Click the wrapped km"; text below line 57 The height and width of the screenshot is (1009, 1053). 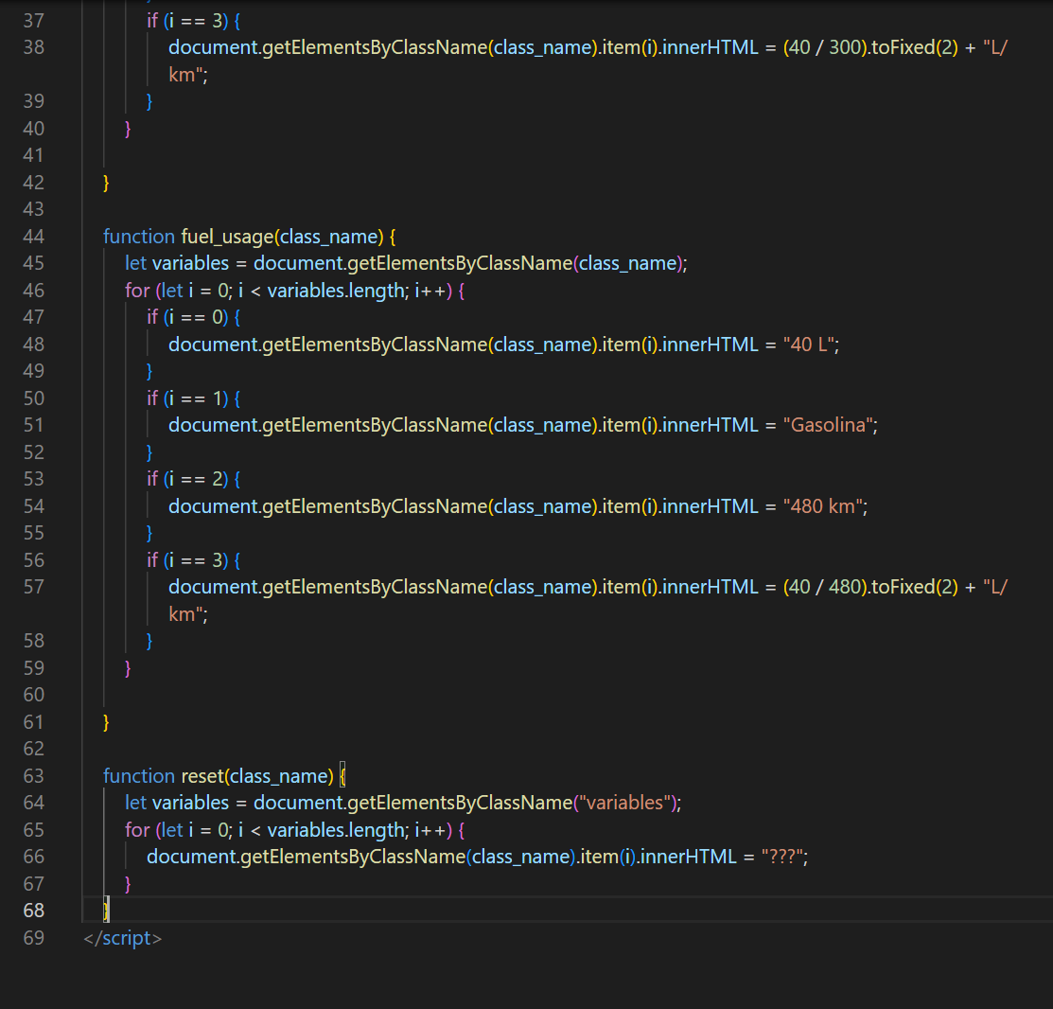188,614
